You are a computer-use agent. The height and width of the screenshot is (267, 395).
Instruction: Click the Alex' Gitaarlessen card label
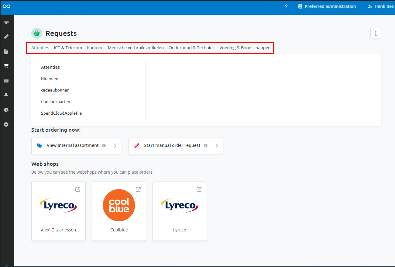(58, 230)
